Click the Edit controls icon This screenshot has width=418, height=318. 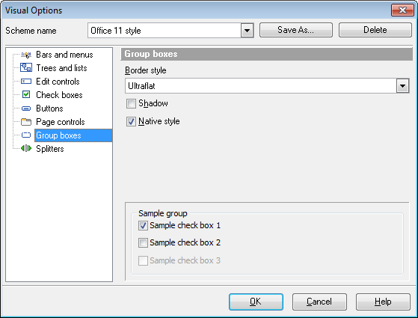pos(26,82)
